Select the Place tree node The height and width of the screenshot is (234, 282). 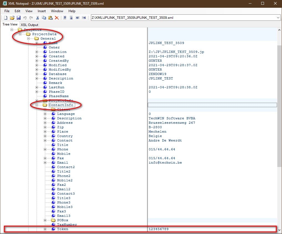(63, 132)
